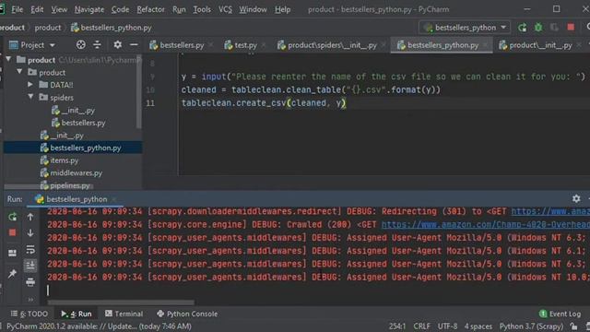
Task: Open the View menu
Action: 59,9
